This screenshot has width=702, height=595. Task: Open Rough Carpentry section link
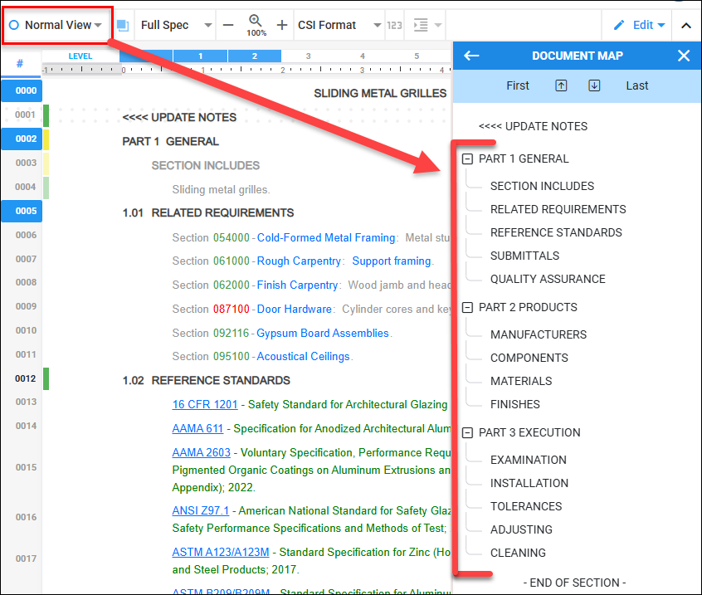[299, 261]
